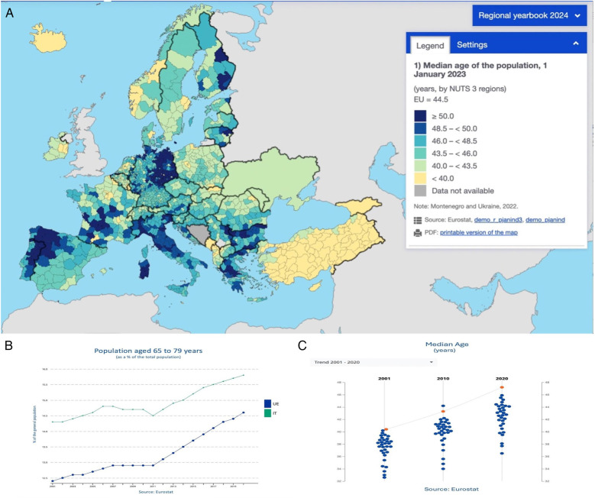Switch to the Settings tab
Screen dimensions: 595x498
pos(472,45)
